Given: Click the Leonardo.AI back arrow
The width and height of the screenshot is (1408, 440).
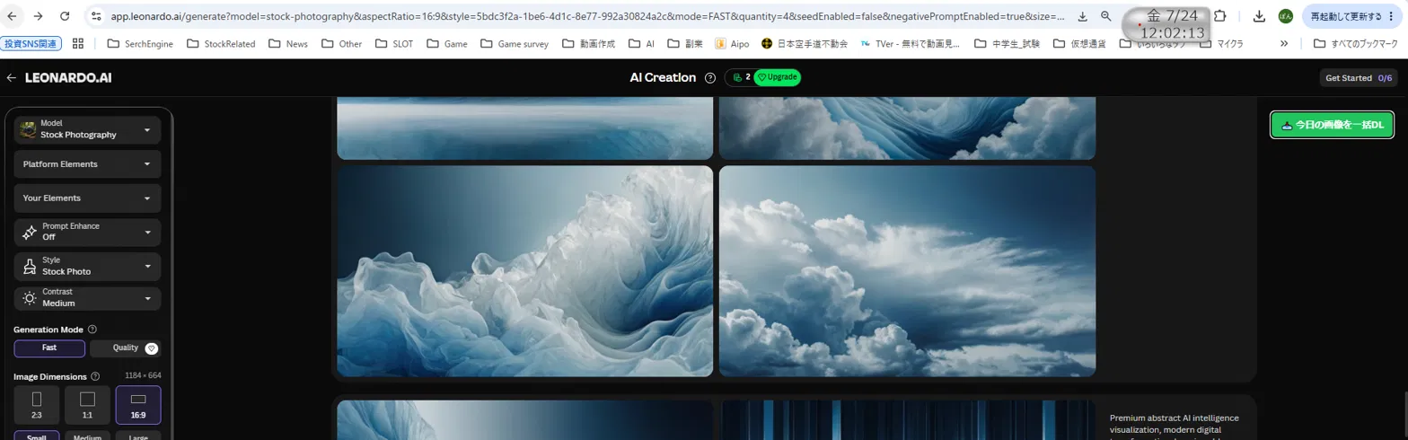Looking at the screenshot, I should [x=12, y=78].
